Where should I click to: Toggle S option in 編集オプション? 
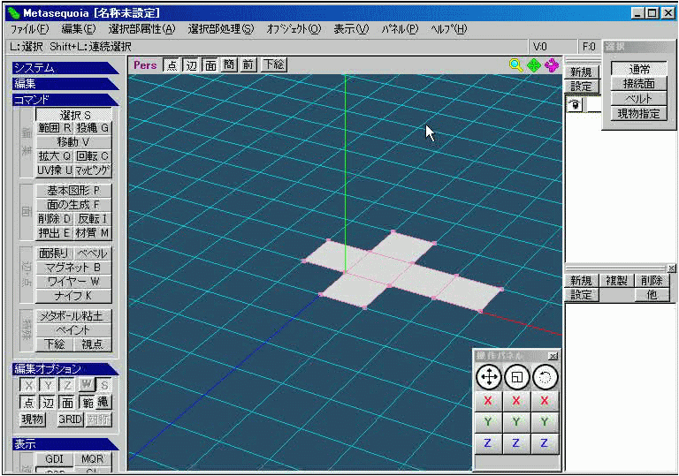click(x=104, y=385)
